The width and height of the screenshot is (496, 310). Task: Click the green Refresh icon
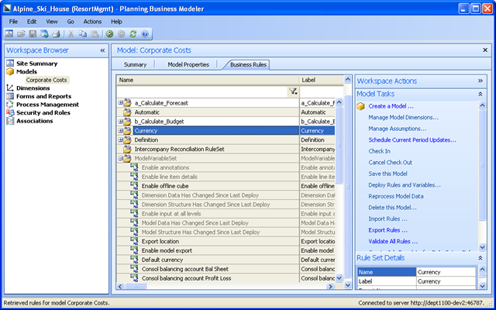[x=133, y=34]
